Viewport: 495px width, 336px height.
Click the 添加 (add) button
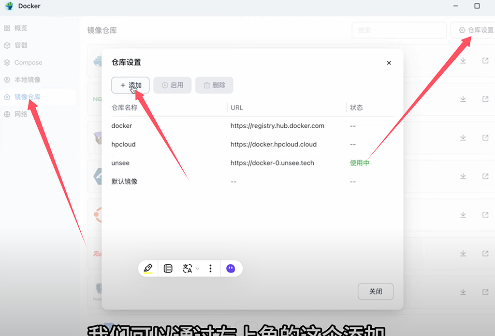coord(131,85)
